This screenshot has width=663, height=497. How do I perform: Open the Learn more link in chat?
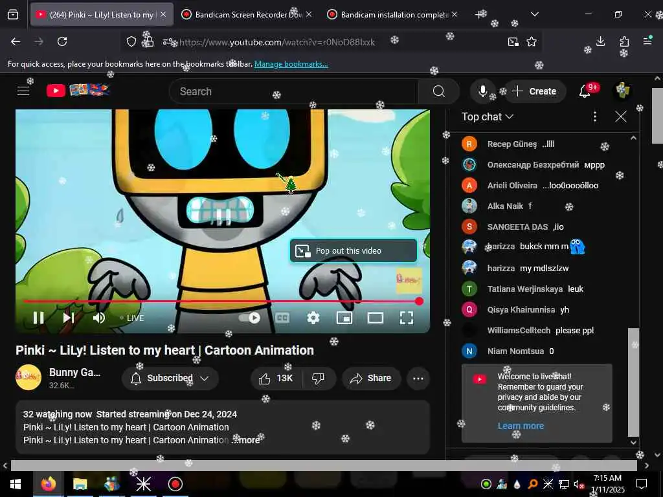(x=521, y=426)
